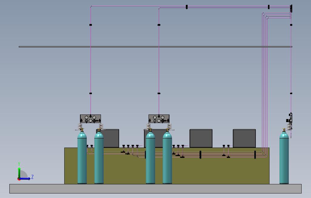The image size is (311, 198).
Task: Click the top horizontal pipe clamp nearest the right corner
Action: [x=269, y=7]
